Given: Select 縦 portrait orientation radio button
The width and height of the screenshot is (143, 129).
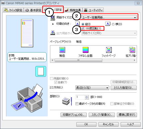Looking at the screenshot, I should point(83,24).
